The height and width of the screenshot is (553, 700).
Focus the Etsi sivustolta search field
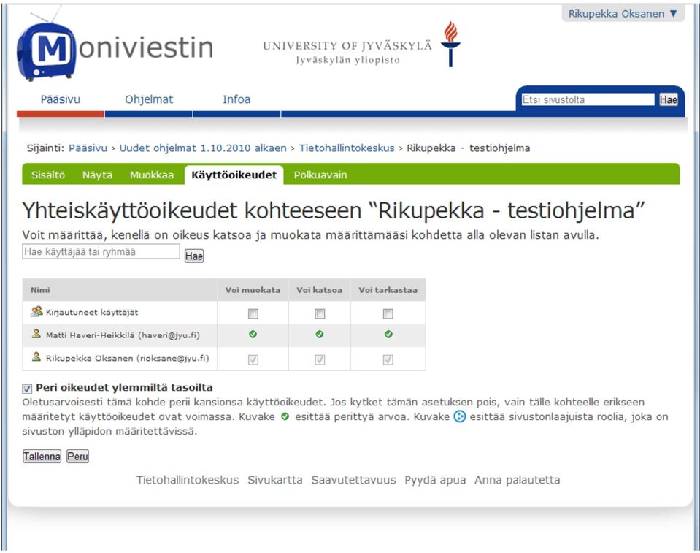click(x=588, y=99)
